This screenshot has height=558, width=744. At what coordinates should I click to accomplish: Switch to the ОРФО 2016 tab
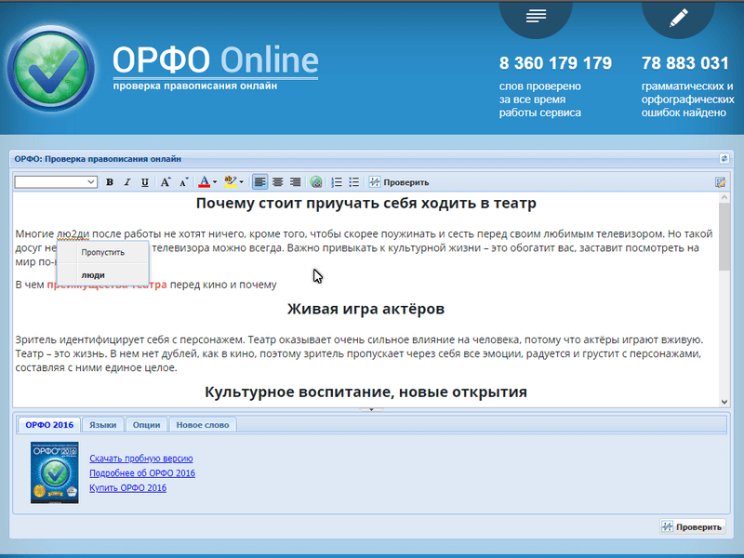(x=49, y=425)
